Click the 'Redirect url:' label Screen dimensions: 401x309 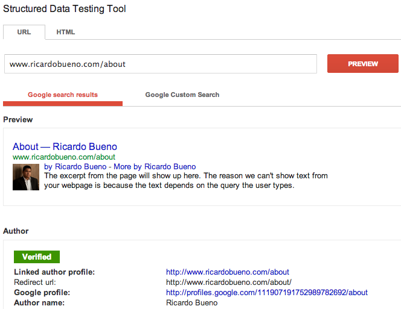(35, 282)
